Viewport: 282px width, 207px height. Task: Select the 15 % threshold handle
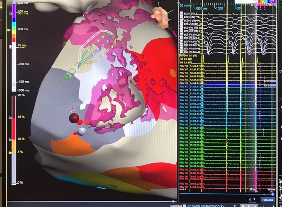click(x=10, y=118)
